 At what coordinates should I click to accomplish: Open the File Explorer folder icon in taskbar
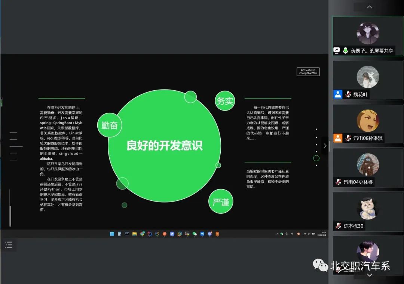coord(134,234)
